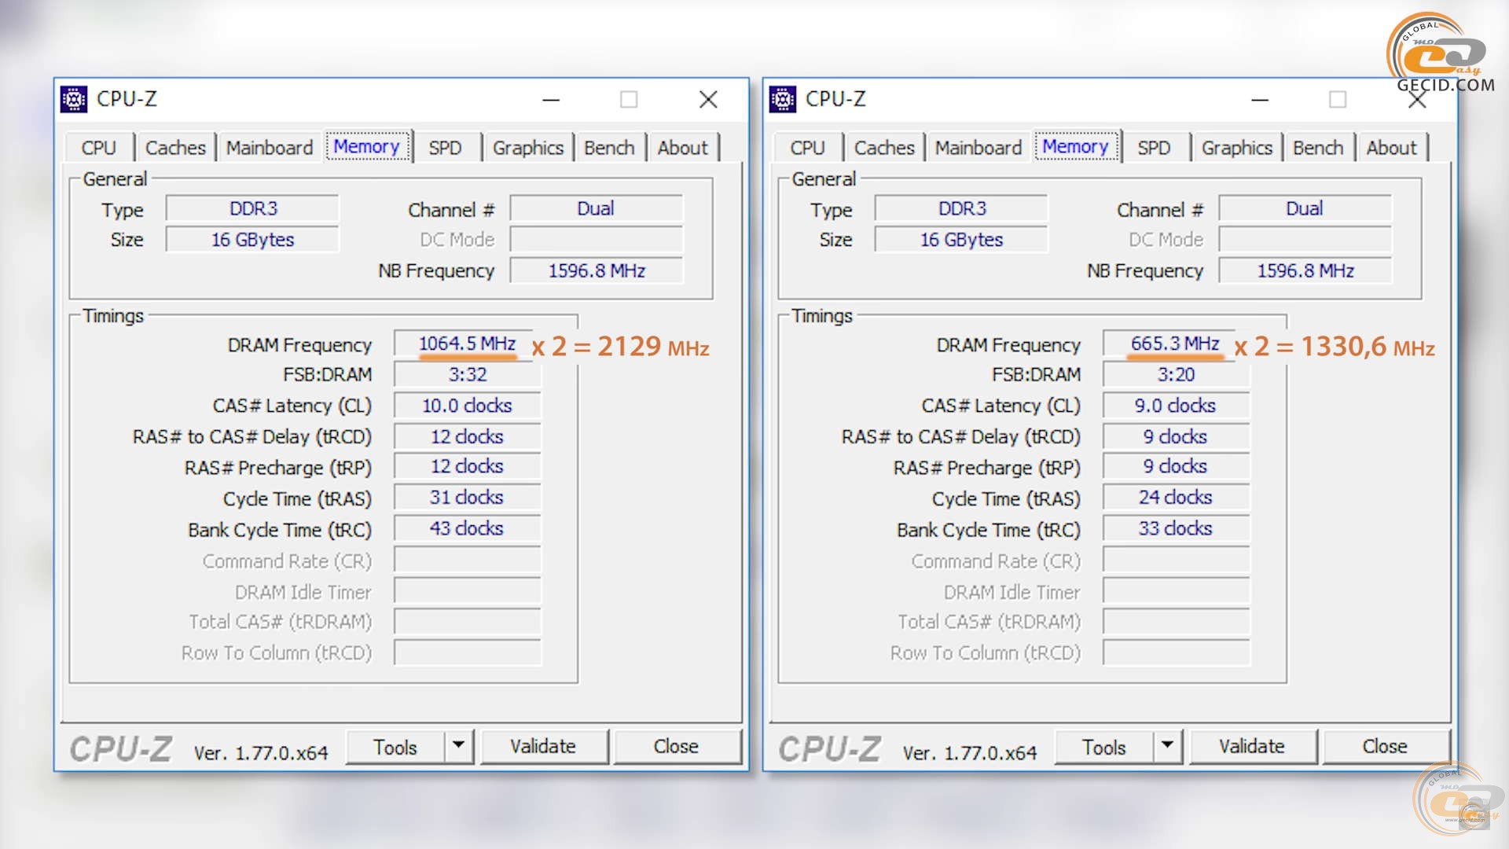Open About tab in right CPU-Z
The height and width of the screenshot is (849, 1509).
[x=1393, y=147]
